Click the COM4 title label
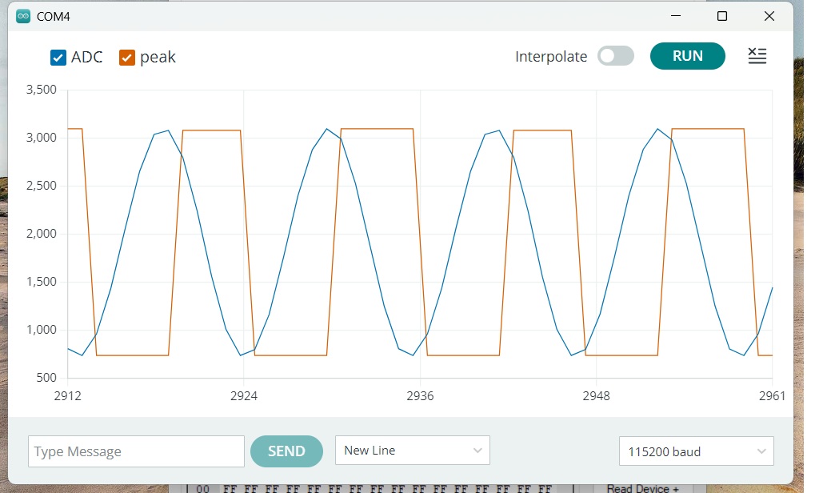The height and width of the screenshot is (493, 819). coord(53,15)
